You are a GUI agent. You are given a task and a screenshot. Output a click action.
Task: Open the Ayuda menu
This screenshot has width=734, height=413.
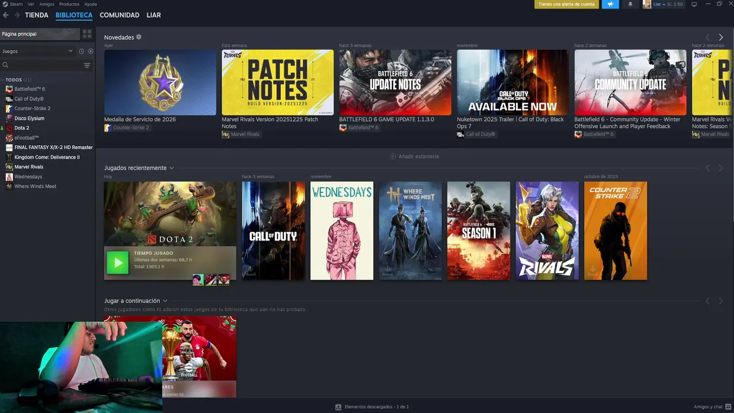click(91, 4)
